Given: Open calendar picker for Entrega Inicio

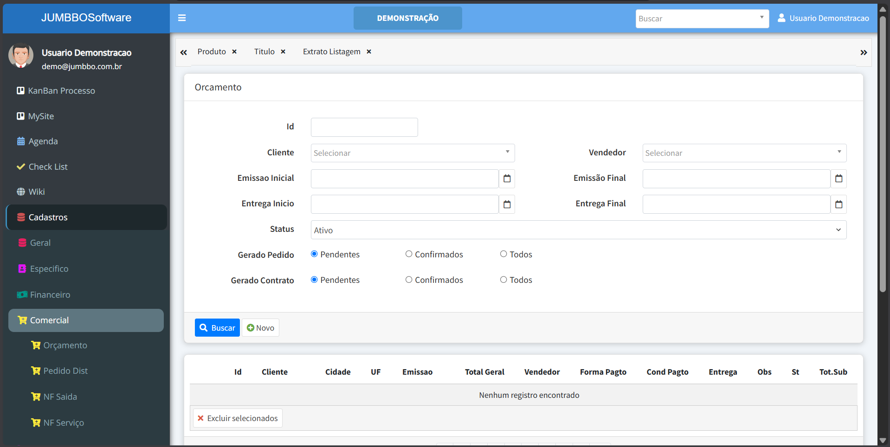Looking at the screenshot, I should click(507, 204).
